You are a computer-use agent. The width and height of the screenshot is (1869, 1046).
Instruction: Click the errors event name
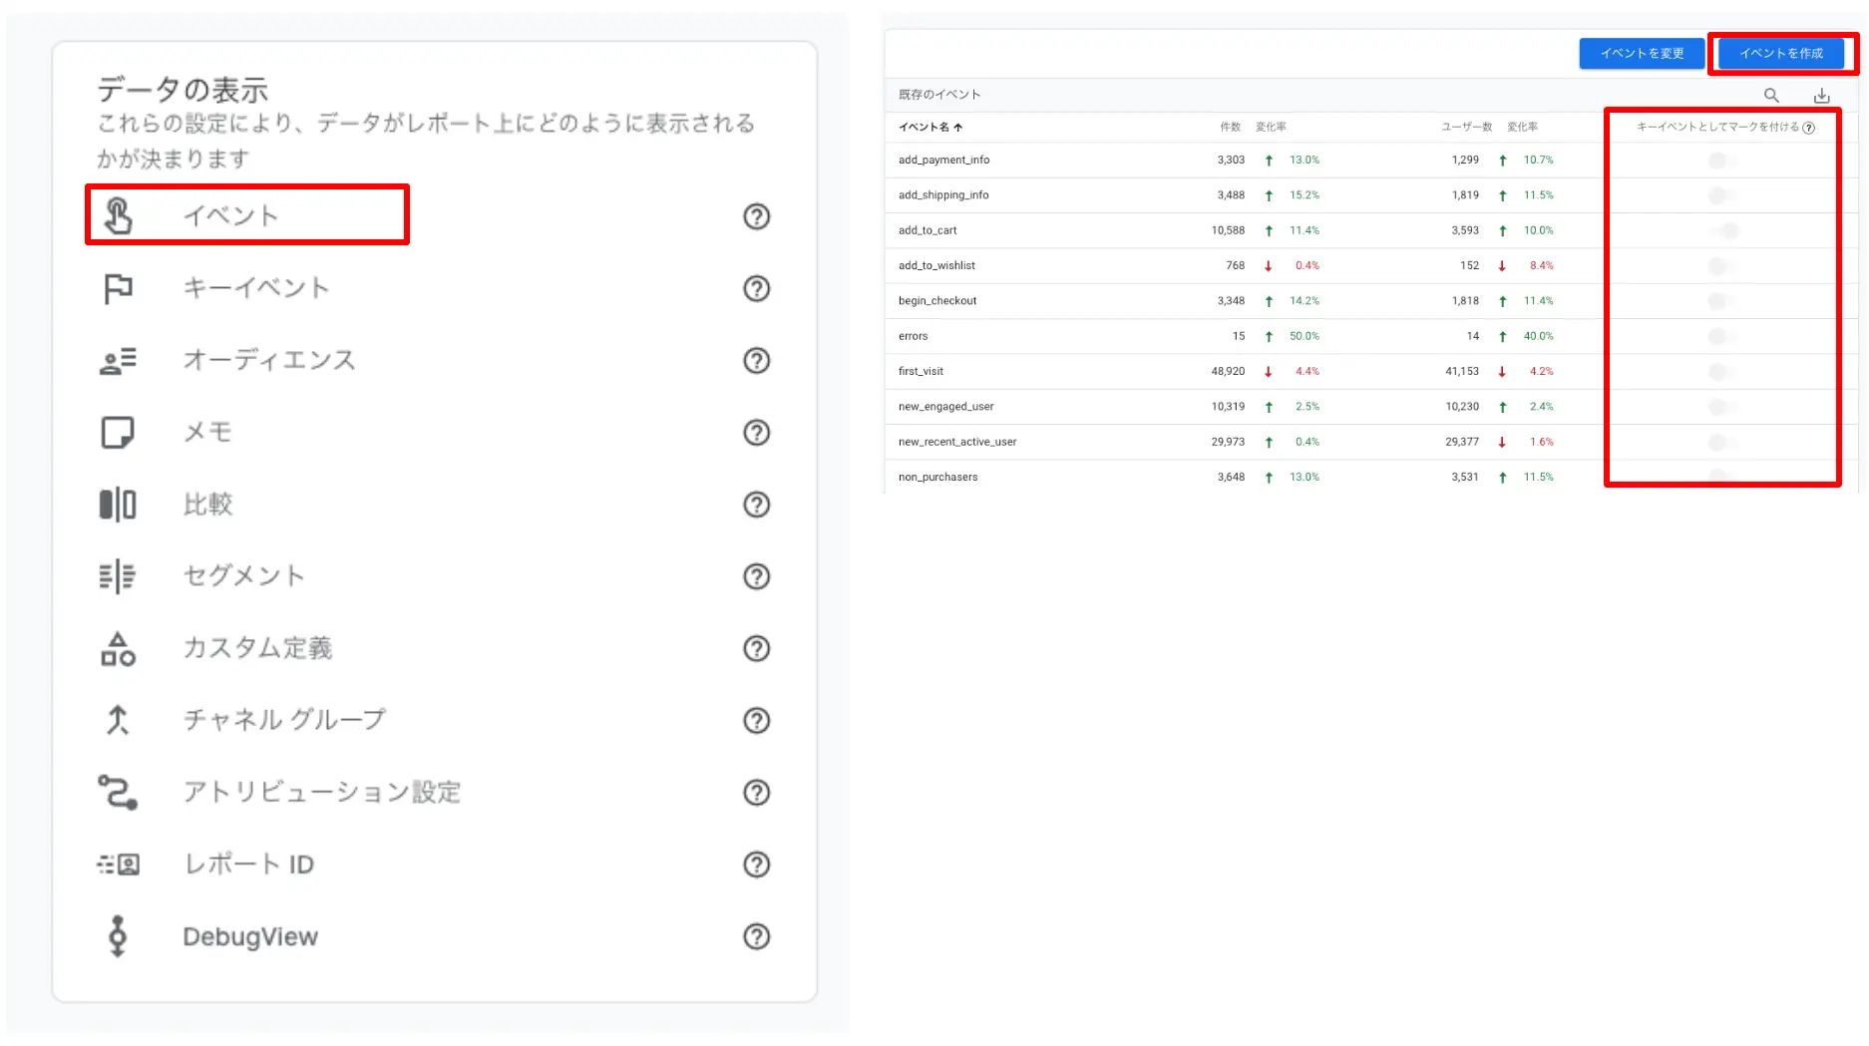point(913,336)
